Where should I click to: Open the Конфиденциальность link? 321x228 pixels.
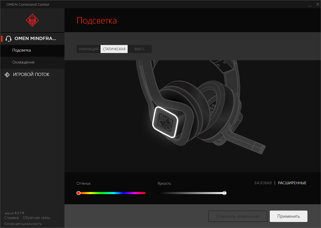23,224
